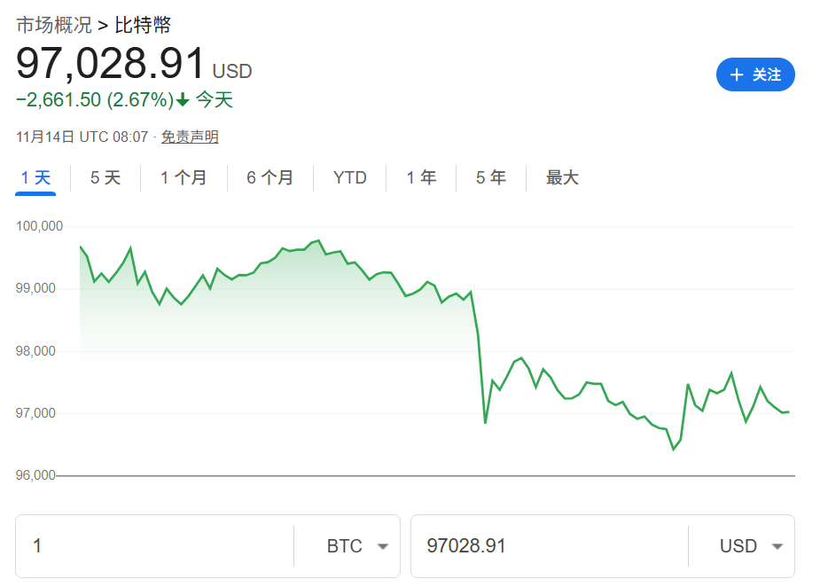
Task: Switch to the 1 个月 chart view
Action: [x=184, y=177]
